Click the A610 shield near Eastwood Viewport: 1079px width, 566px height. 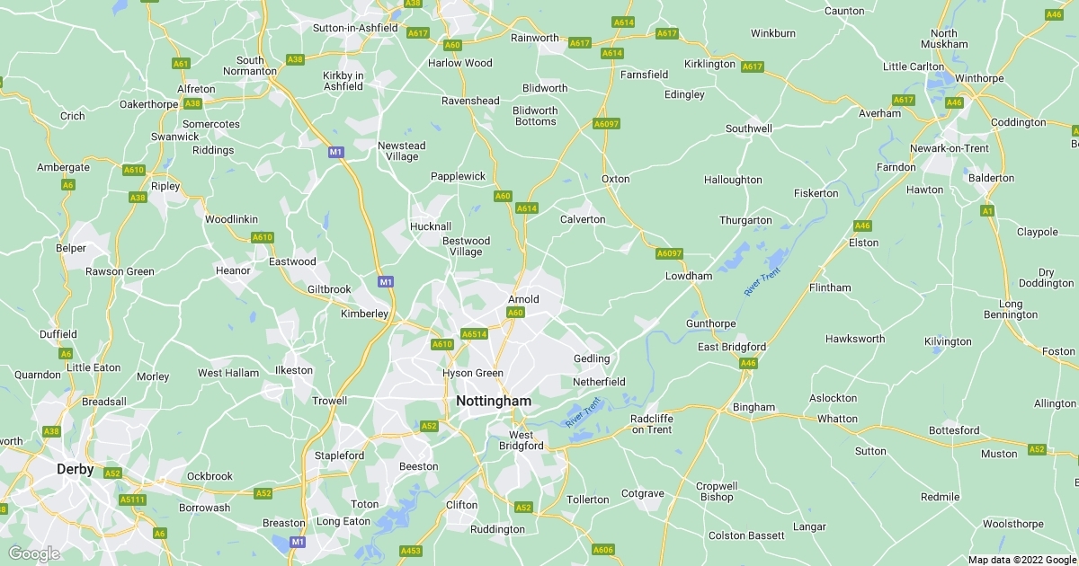tap(262, 237)
